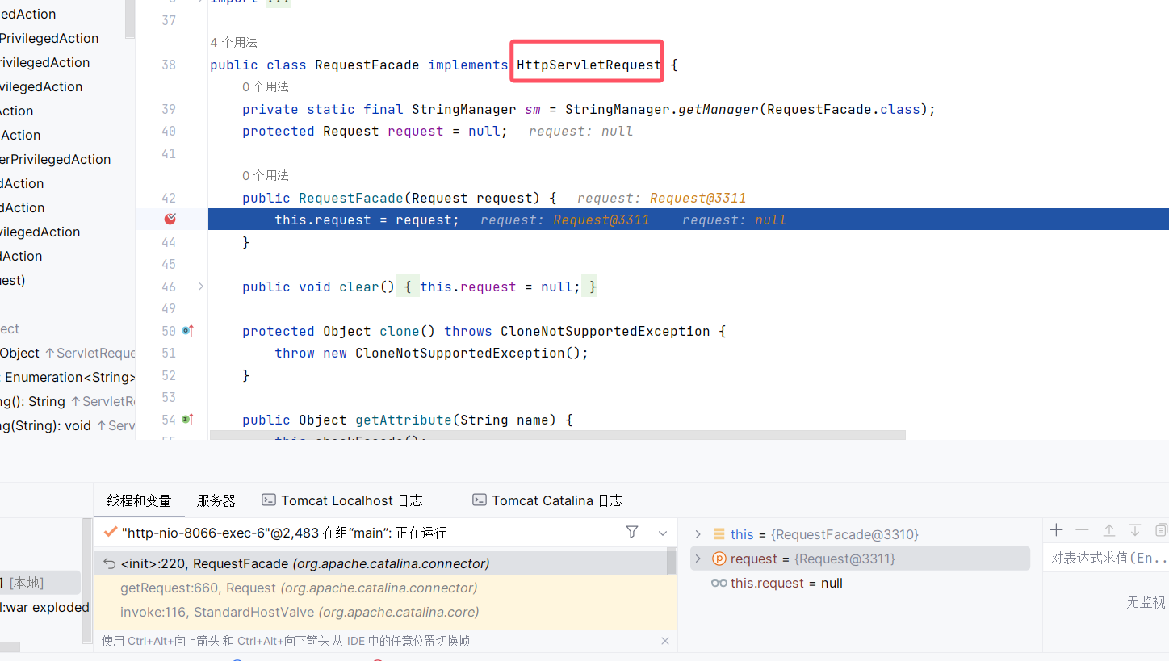This screenshot has height=661, width=1169.
Task: Expand the folded clear() method on line 46
Action: click(200, 287)
